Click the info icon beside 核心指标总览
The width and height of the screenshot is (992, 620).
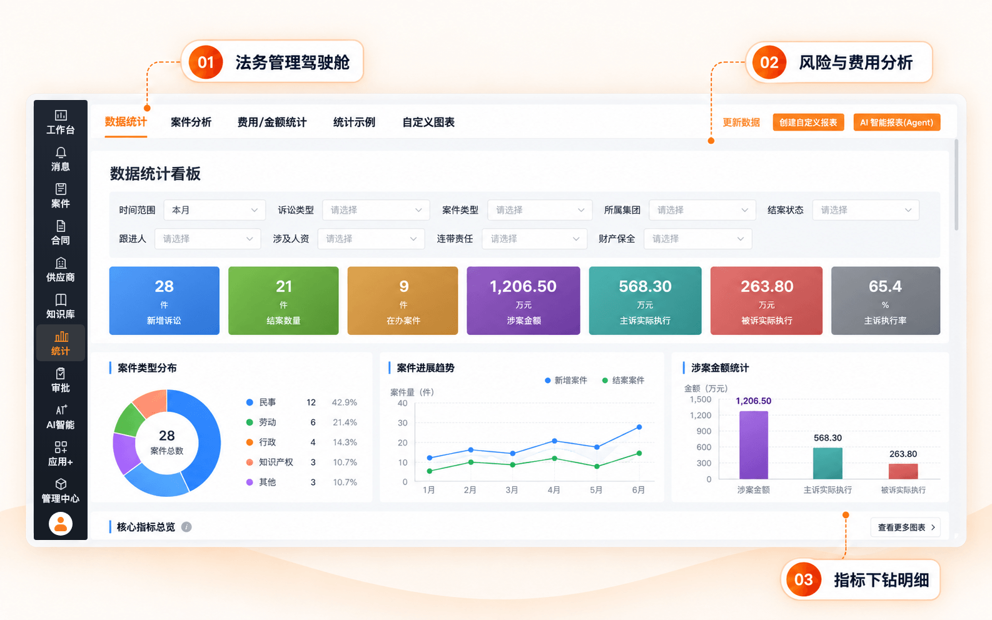[x=186, y=527]
